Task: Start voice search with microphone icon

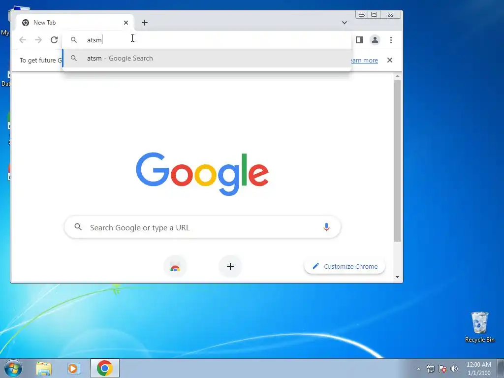Action: point(326,227)
